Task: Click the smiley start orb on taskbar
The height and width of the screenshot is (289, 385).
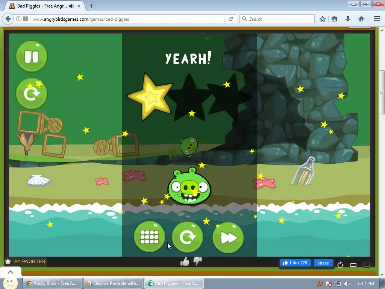Action: tap(10, 283)
